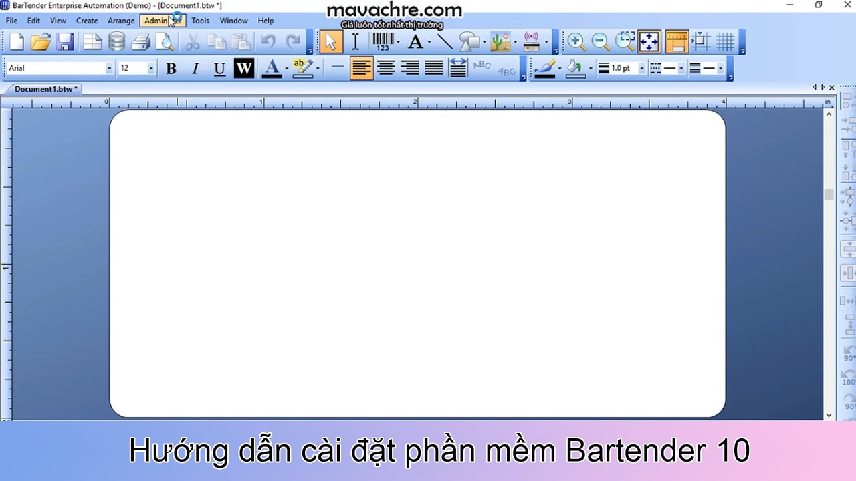This screenshot has width=856, height=481.
Task: Select the Picture cactus image tool
Action: (x=500, y=42)
